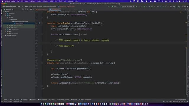Click the undo arrow in toolbar
189x106 pixels.
tap(171, 6)
